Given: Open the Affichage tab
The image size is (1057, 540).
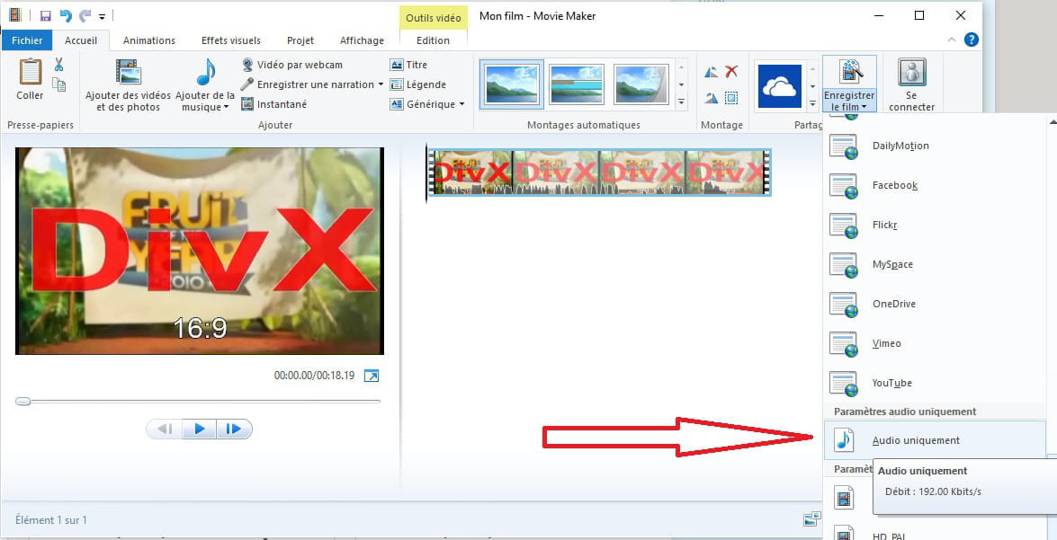Looking at the screenshot, I should point(362,40).
